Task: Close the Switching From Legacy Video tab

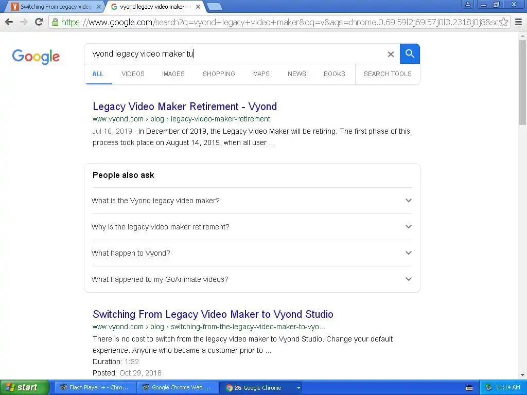Action: pos(98,7)
